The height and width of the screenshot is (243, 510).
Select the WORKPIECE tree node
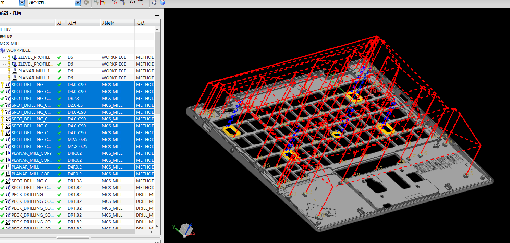pos(18,50)
